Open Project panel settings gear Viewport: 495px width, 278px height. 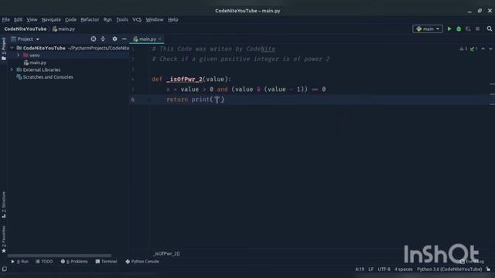pos(114,39)
